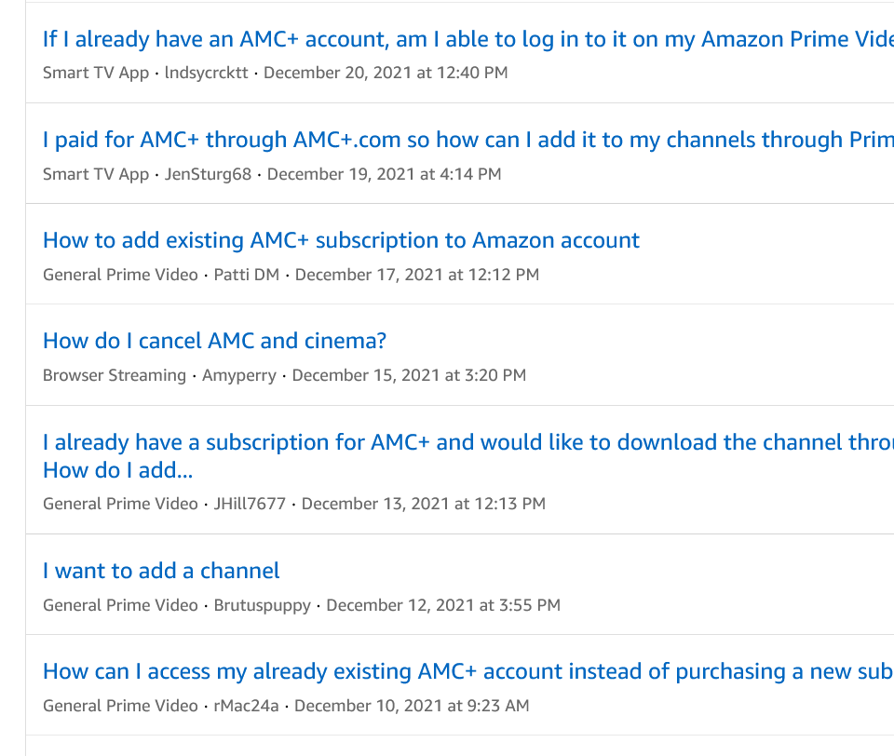
Task: Click General Prime Video label beside Patti DM
Action: coord(120,275)
